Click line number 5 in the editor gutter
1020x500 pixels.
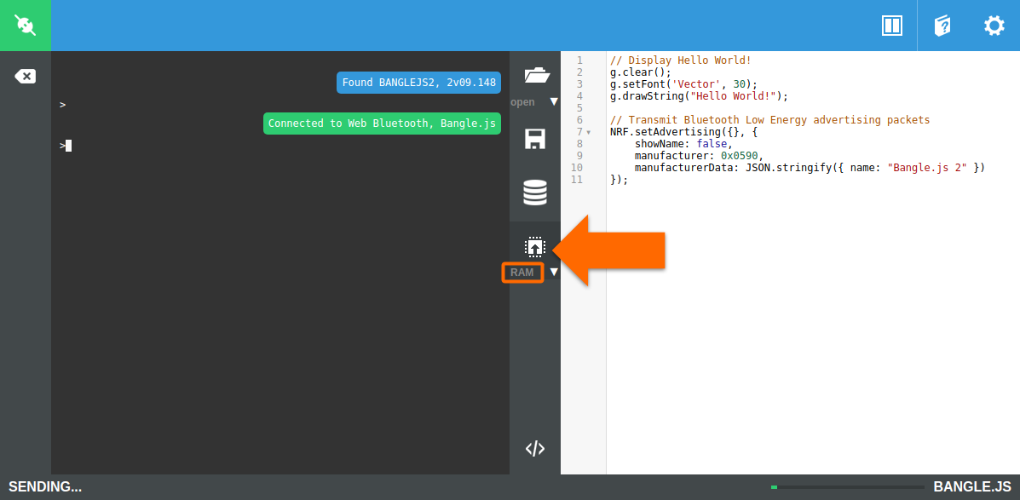[579, 108]
